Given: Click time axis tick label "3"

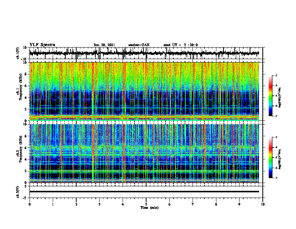Looking at the screenshot, I should [x=99, y=204].
